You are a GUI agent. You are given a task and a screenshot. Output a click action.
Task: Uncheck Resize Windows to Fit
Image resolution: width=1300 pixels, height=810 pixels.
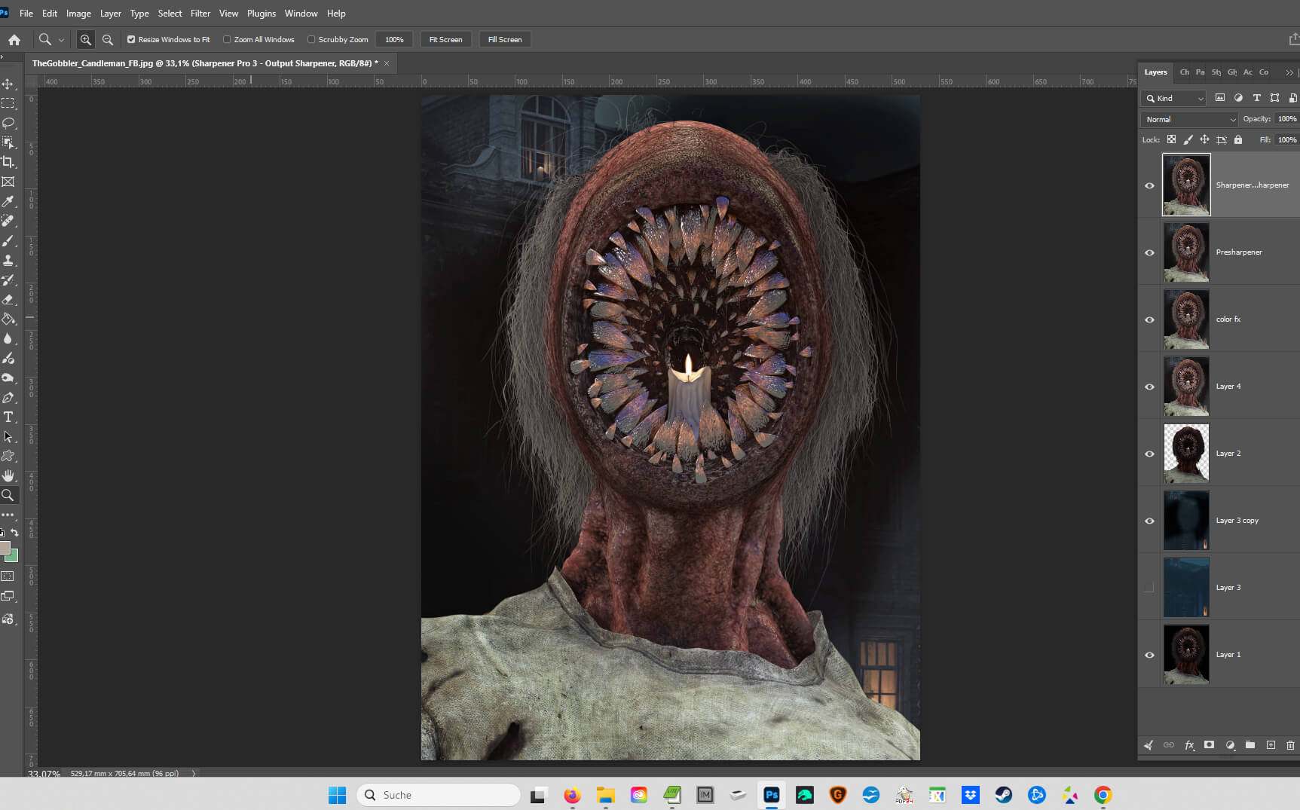[x=131, y=39]
